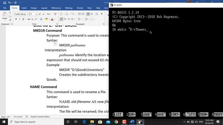Viewport: 223px width, 125px height.
Task: Switch to the Insert ribbon tab
Action: tap(24, 8)
